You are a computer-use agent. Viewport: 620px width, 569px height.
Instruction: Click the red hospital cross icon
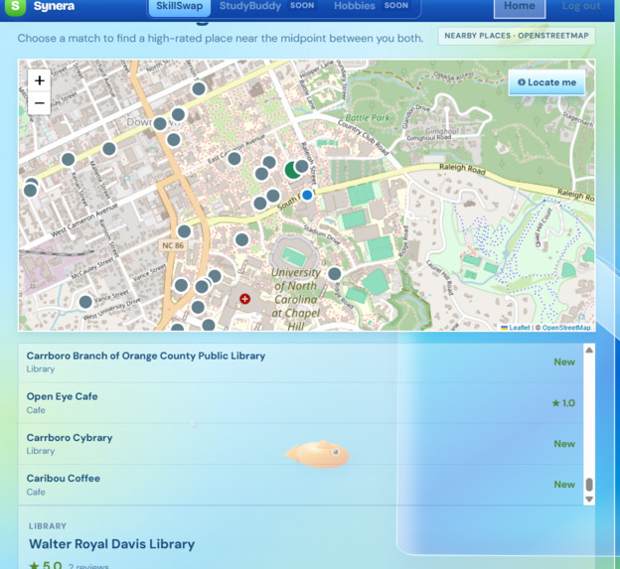point(244,299)
